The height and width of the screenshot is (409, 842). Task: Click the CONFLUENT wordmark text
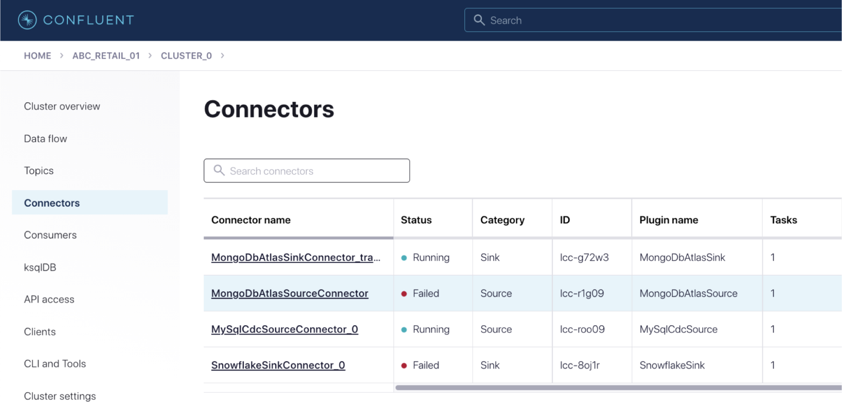point(88,20)
